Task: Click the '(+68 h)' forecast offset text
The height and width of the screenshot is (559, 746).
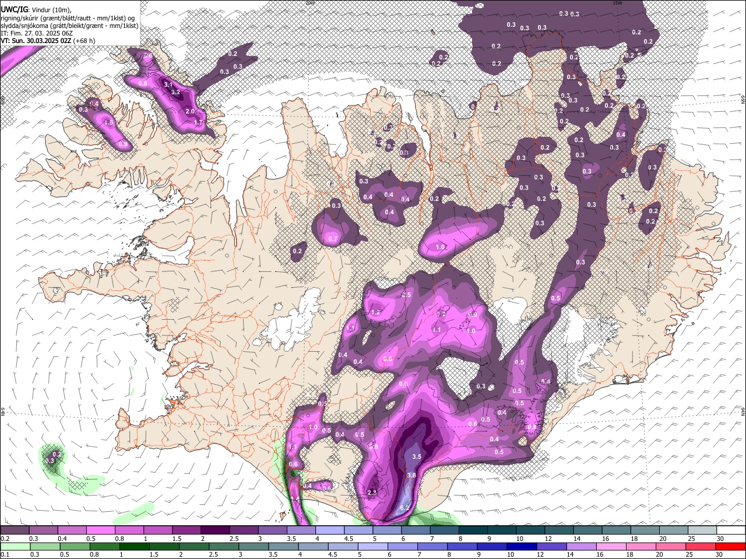Action: tap(83, 41)
